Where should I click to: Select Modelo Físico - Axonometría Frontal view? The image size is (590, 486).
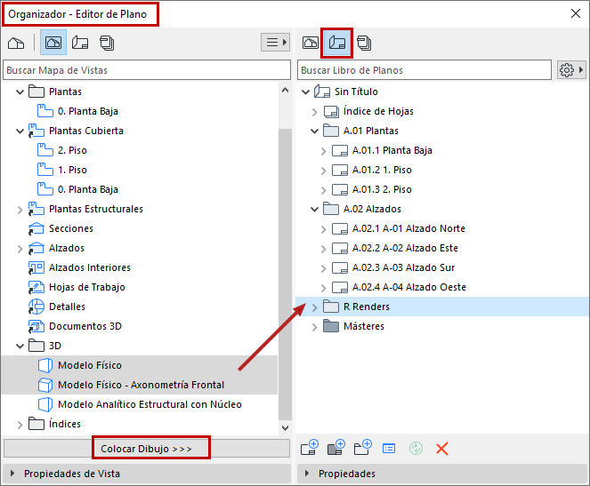(141, 385)
